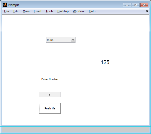Open the Tools menu
The height and width of the screenshot is (134, 151).
point(49,11)
